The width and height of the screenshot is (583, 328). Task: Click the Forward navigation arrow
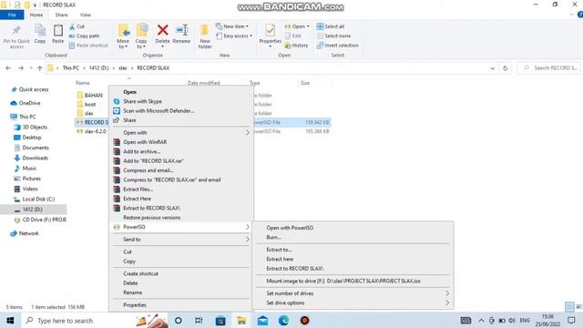pyautogui.click(x=21, y=68)
